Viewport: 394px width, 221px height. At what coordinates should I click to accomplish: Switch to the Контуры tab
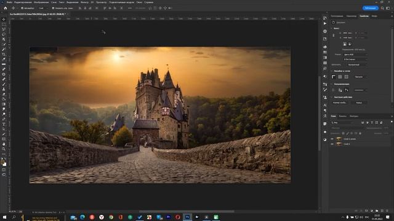(354, 116)
